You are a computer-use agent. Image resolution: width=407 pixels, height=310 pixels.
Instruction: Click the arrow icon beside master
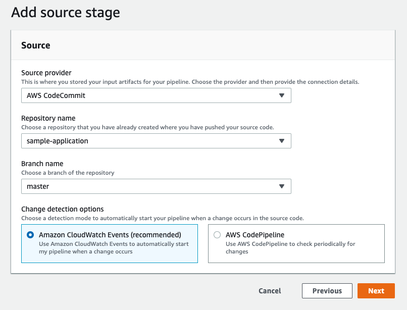point(282,186)
